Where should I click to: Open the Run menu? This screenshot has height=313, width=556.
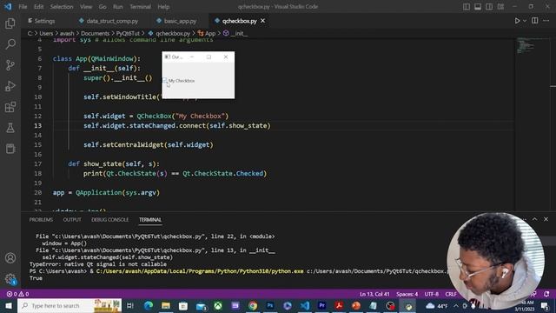[x=118, y=7]
